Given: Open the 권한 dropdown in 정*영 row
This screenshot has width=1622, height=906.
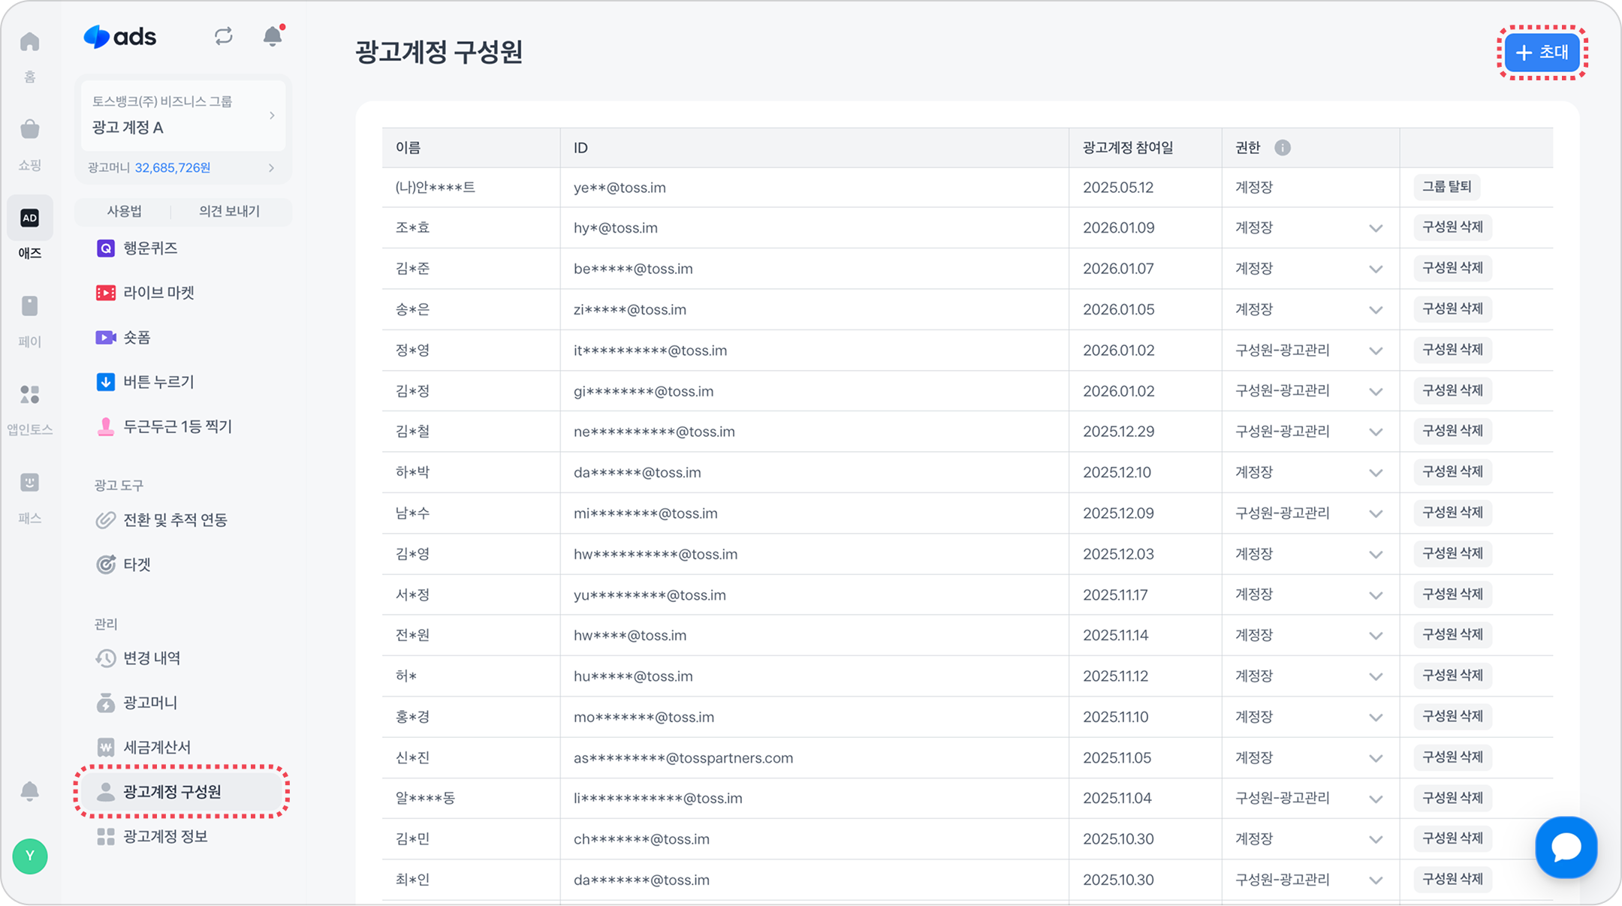Looking at the screenshot, I should pos(1375,351).
